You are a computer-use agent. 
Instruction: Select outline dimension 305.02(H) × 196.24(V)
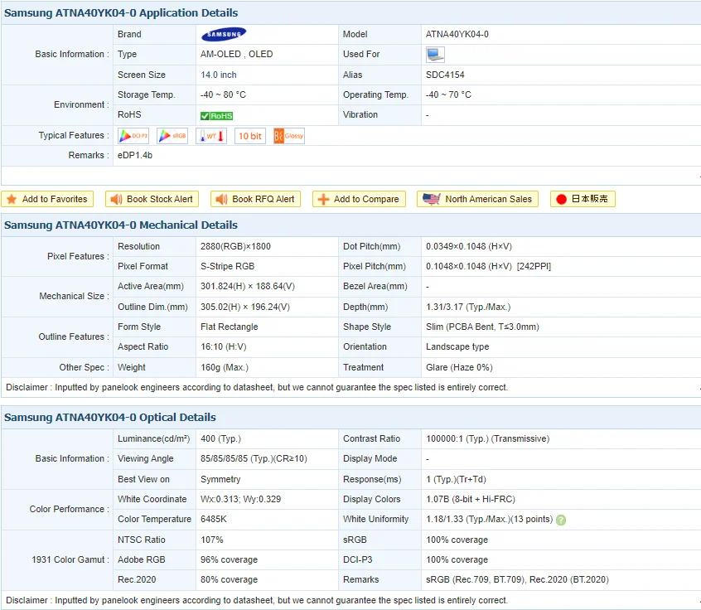point(245,307)
